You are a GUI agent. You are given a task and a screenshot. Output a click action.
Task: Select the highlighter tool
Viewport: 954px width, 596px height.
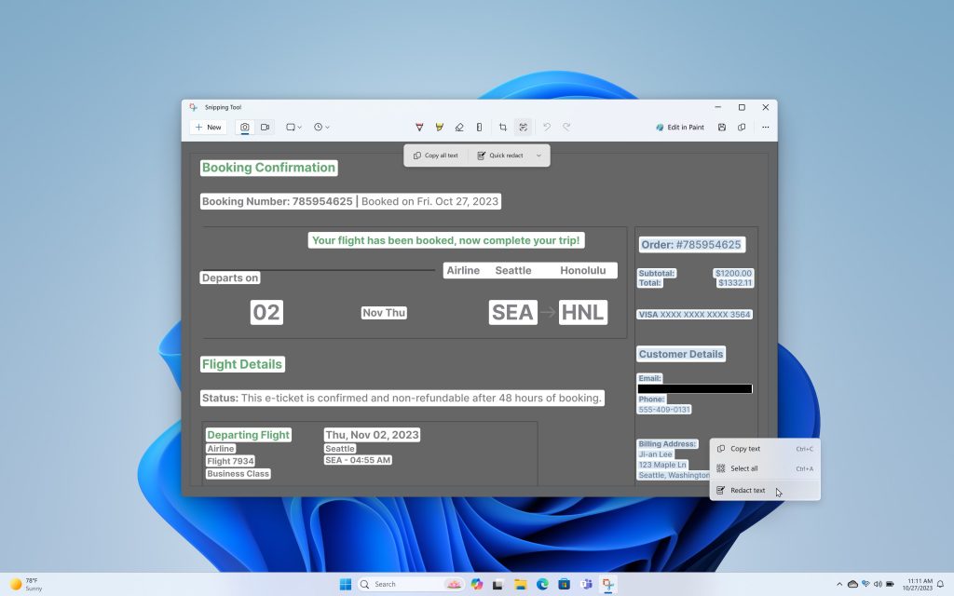[439, 127]
